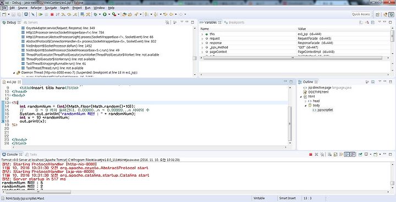Switch to Java EE perspective icon
The height and width of the screenshot is (202, 396).
click(x=385, y=14)
